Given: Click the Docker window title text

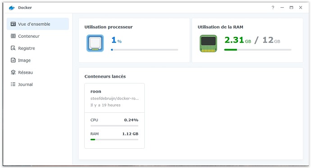Looking at the screenshot, I should tap(25, 8).
